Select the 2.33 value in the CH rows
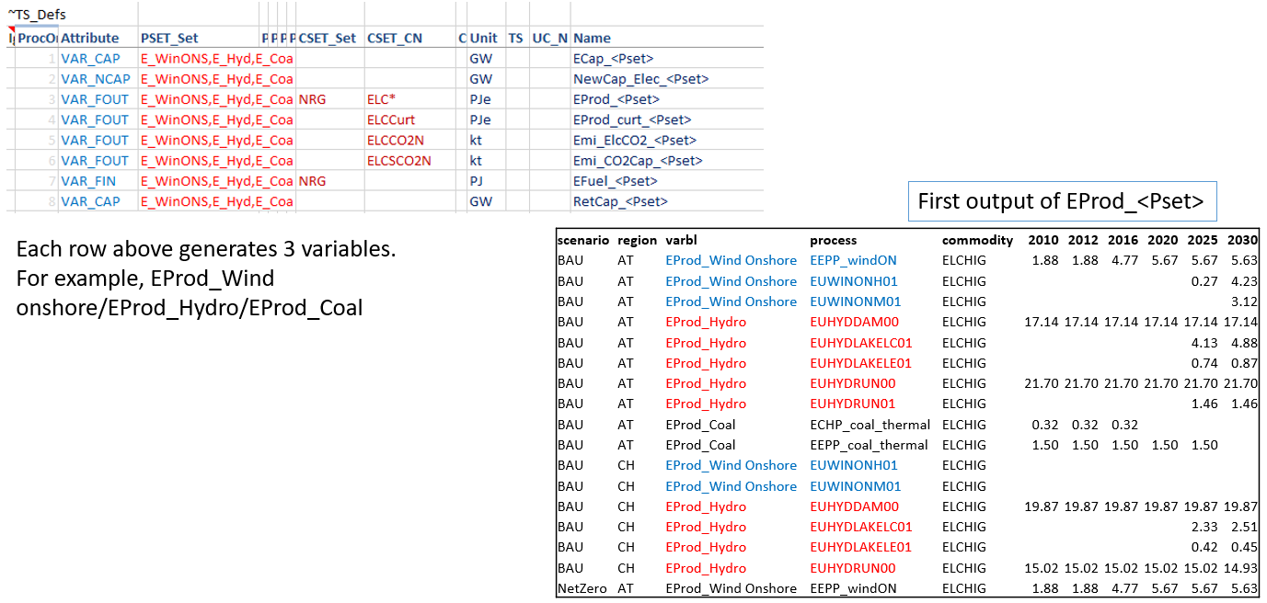The width and height of the screenshot is (1267, 603). [1204, 527]
